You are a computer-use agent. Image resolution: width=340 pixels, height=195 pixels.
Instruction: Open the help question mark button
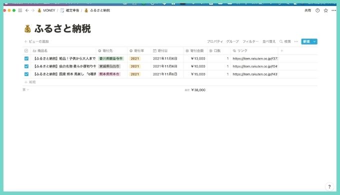click(329, 186)
